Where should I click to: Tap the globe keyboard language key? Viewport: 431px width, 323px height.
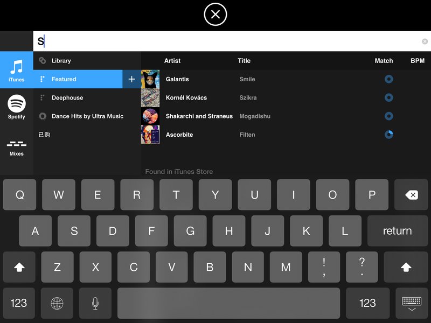coord(57,303)
